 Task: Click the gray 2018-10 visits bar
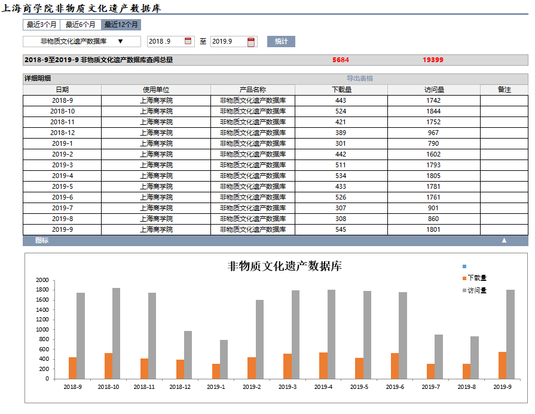coord(117,333)
